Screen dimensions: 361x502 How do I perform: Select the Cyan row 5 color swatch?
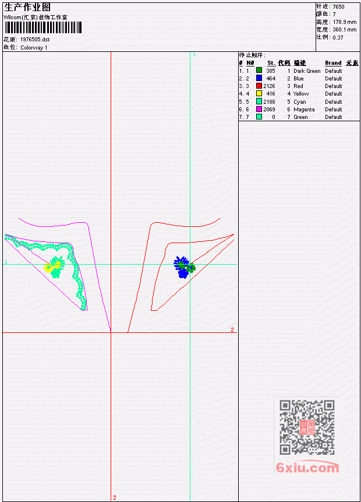pyautogui.click(x=259, y=101)
